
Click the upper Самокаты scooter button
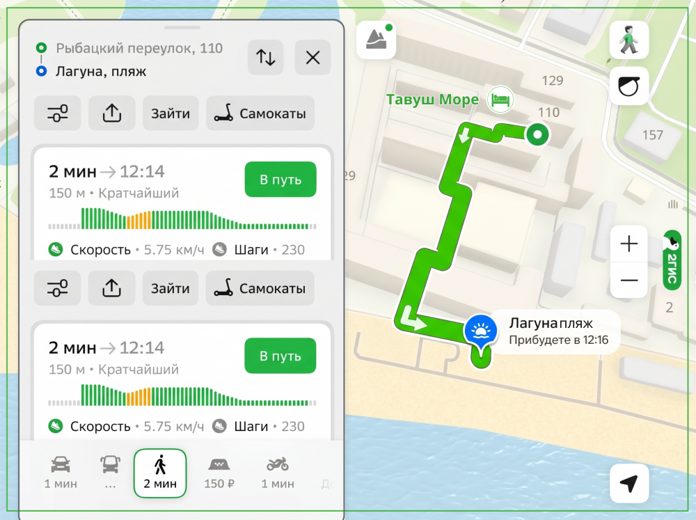[260, 113]
